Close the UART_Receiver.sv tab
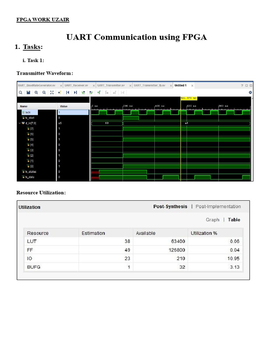272x363 pixels. pos(94,86)
